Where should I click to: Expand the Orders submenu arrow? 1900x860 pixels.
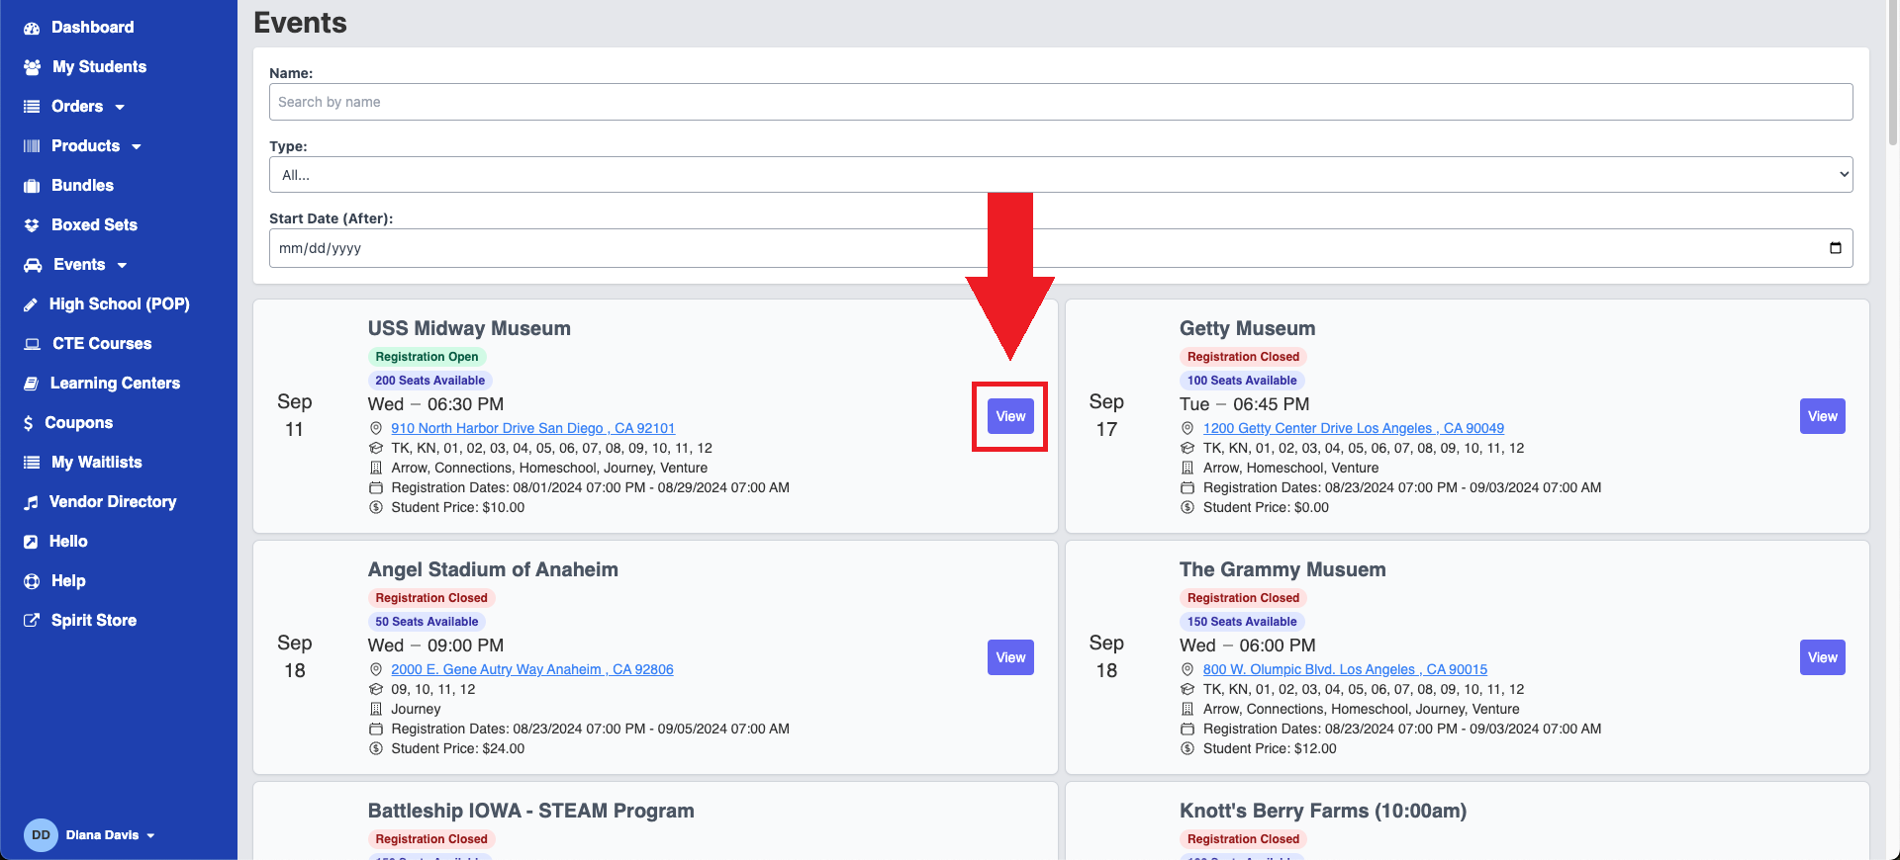coord(120,108)
